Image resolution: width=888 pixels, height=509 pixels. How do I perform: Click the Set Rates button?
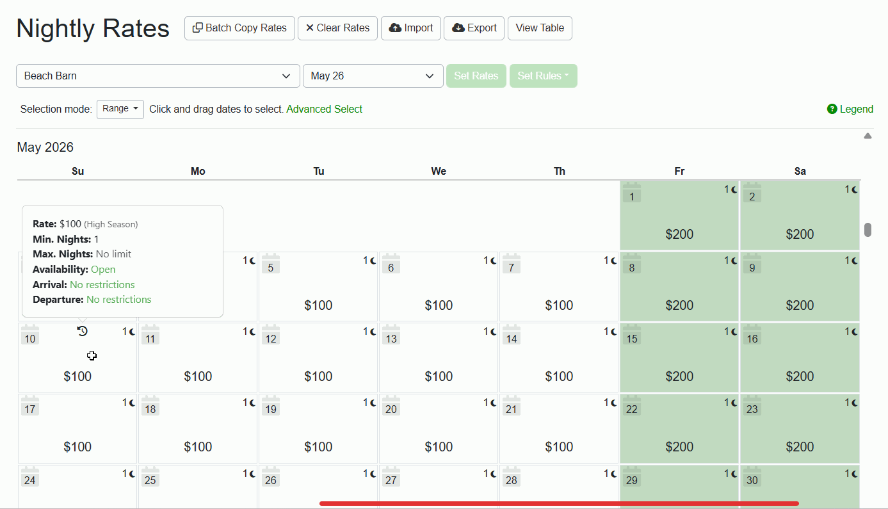pyautogui.click(x=476, y=76)
